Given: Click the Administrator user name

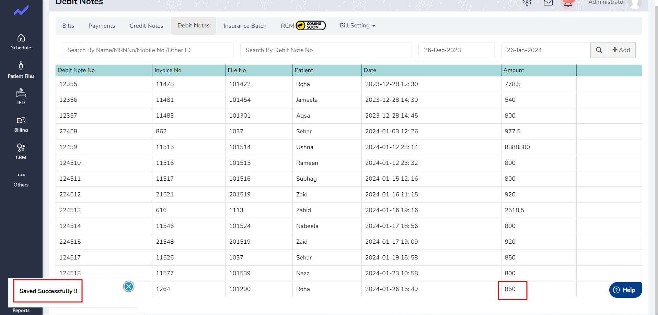Looking at the screenshot, I should coord(607,2).
